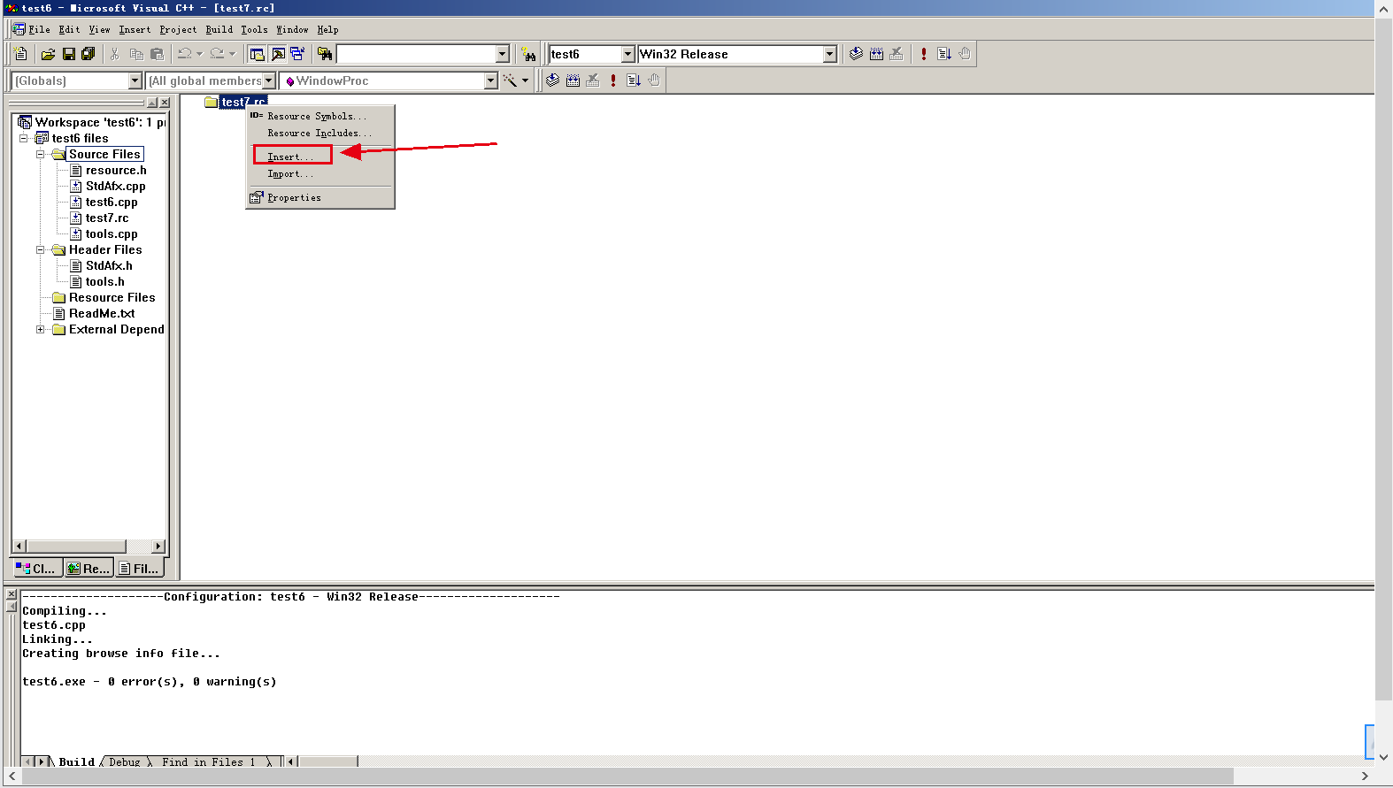
Task: Open the Window List icon
Action: [297, 54]
